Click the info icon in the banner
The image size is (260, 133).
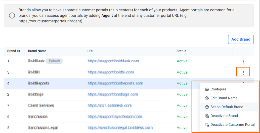(x=12, y=16)
